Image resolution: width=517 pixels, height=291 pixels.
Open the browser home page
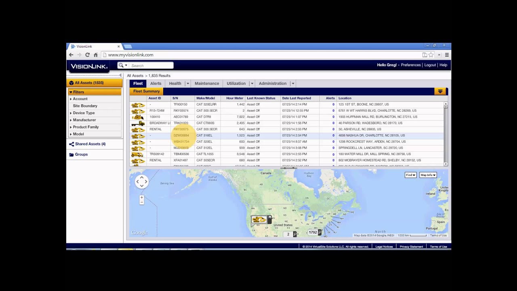click(x=96, y=55)
